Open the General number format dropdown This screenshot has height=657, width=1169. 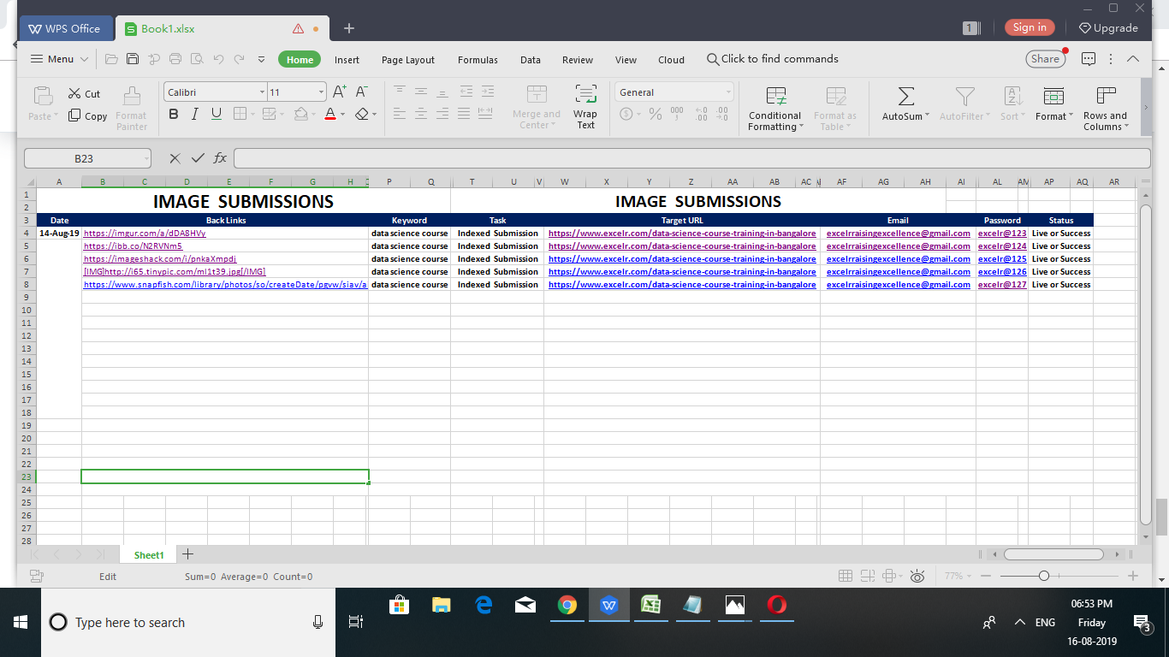click(x=728, y=92)
